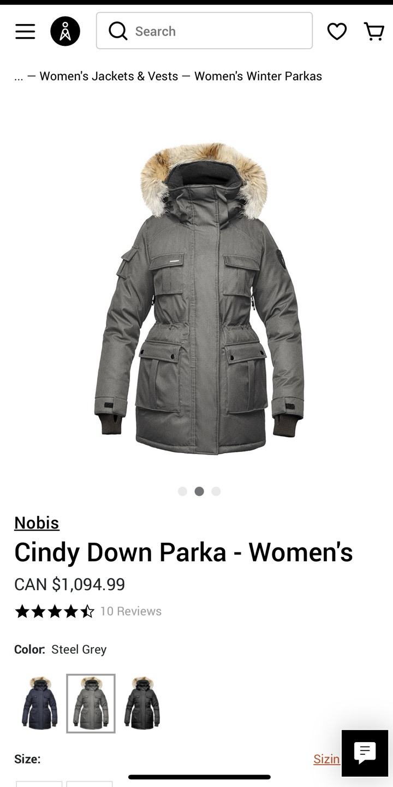Viewport: 393px width, 787px height.
Task: Click the star rating icons
Action: [x=55, y=611]
